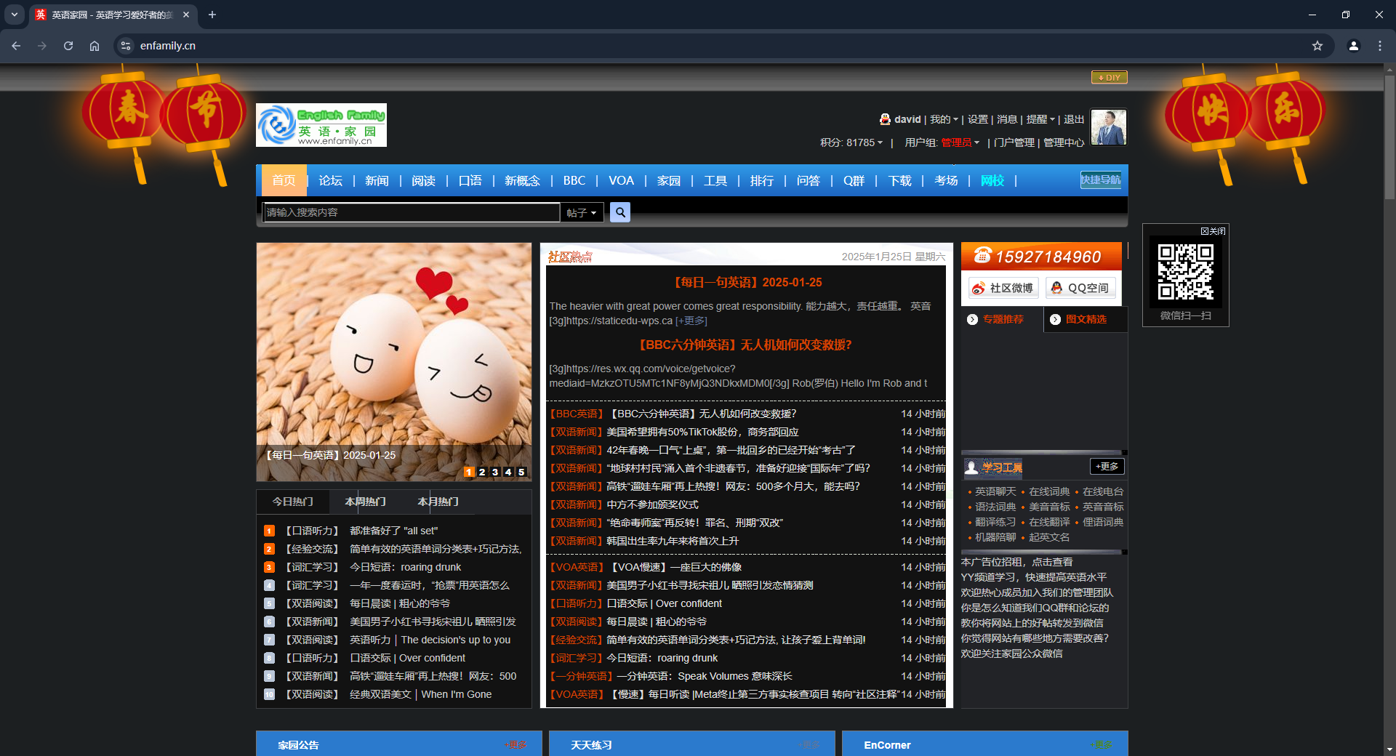
Task: Open the 社区微博 Weibo button
Action: click(1003, 288)
